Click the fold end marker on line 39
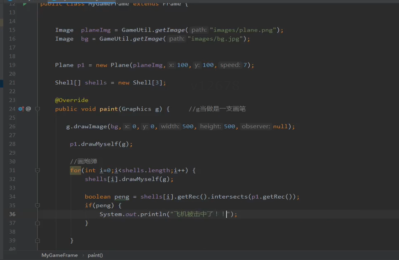 (37, 241)
